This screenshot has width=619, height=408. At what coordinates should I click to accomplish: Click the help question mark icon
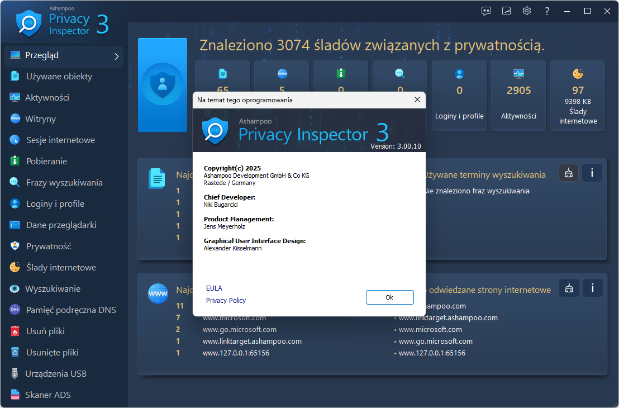(x=547, y=11)
